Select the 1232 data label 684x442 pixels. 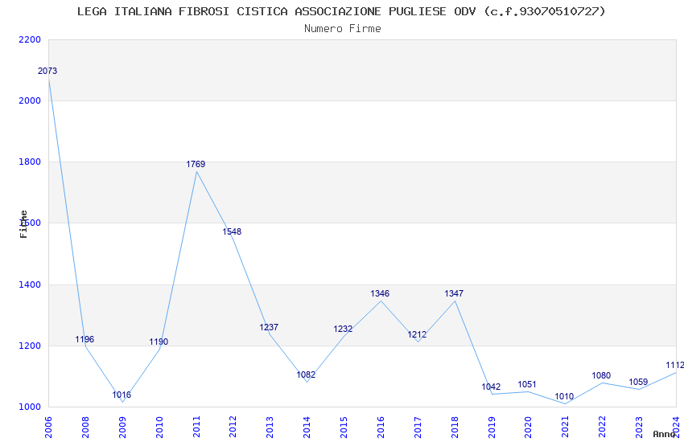coord(344,329)
